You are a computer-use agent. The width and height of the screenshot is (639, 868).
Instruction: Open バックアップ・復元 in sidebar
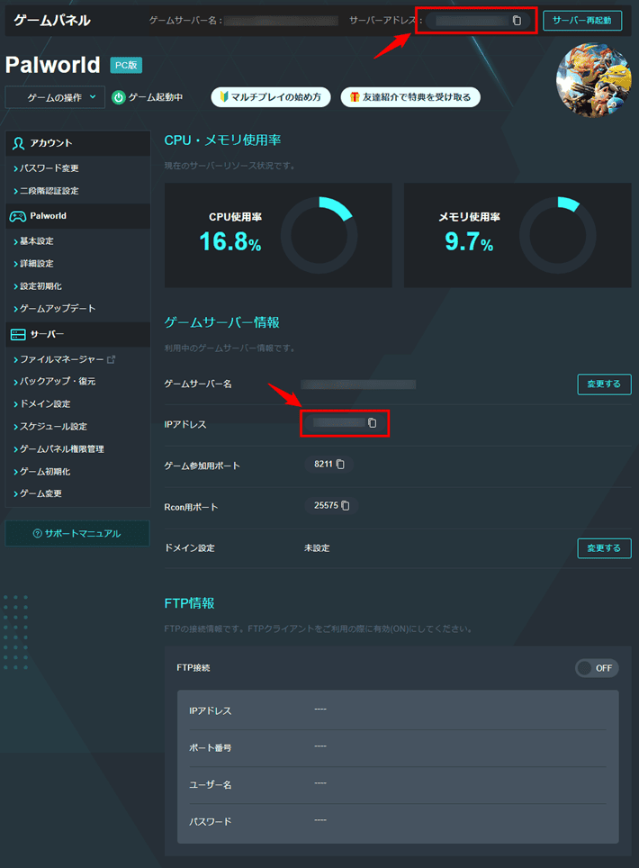pos(58,382)
